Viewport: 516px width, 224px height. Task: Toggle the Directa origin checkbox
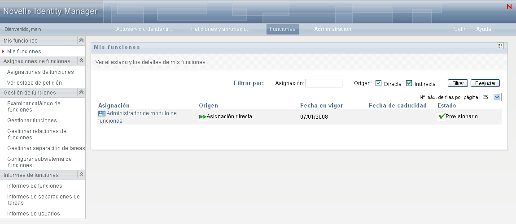click(x=378, y=83)
